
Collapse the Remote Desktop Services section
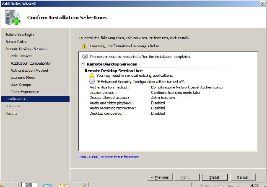pos(83,64)
